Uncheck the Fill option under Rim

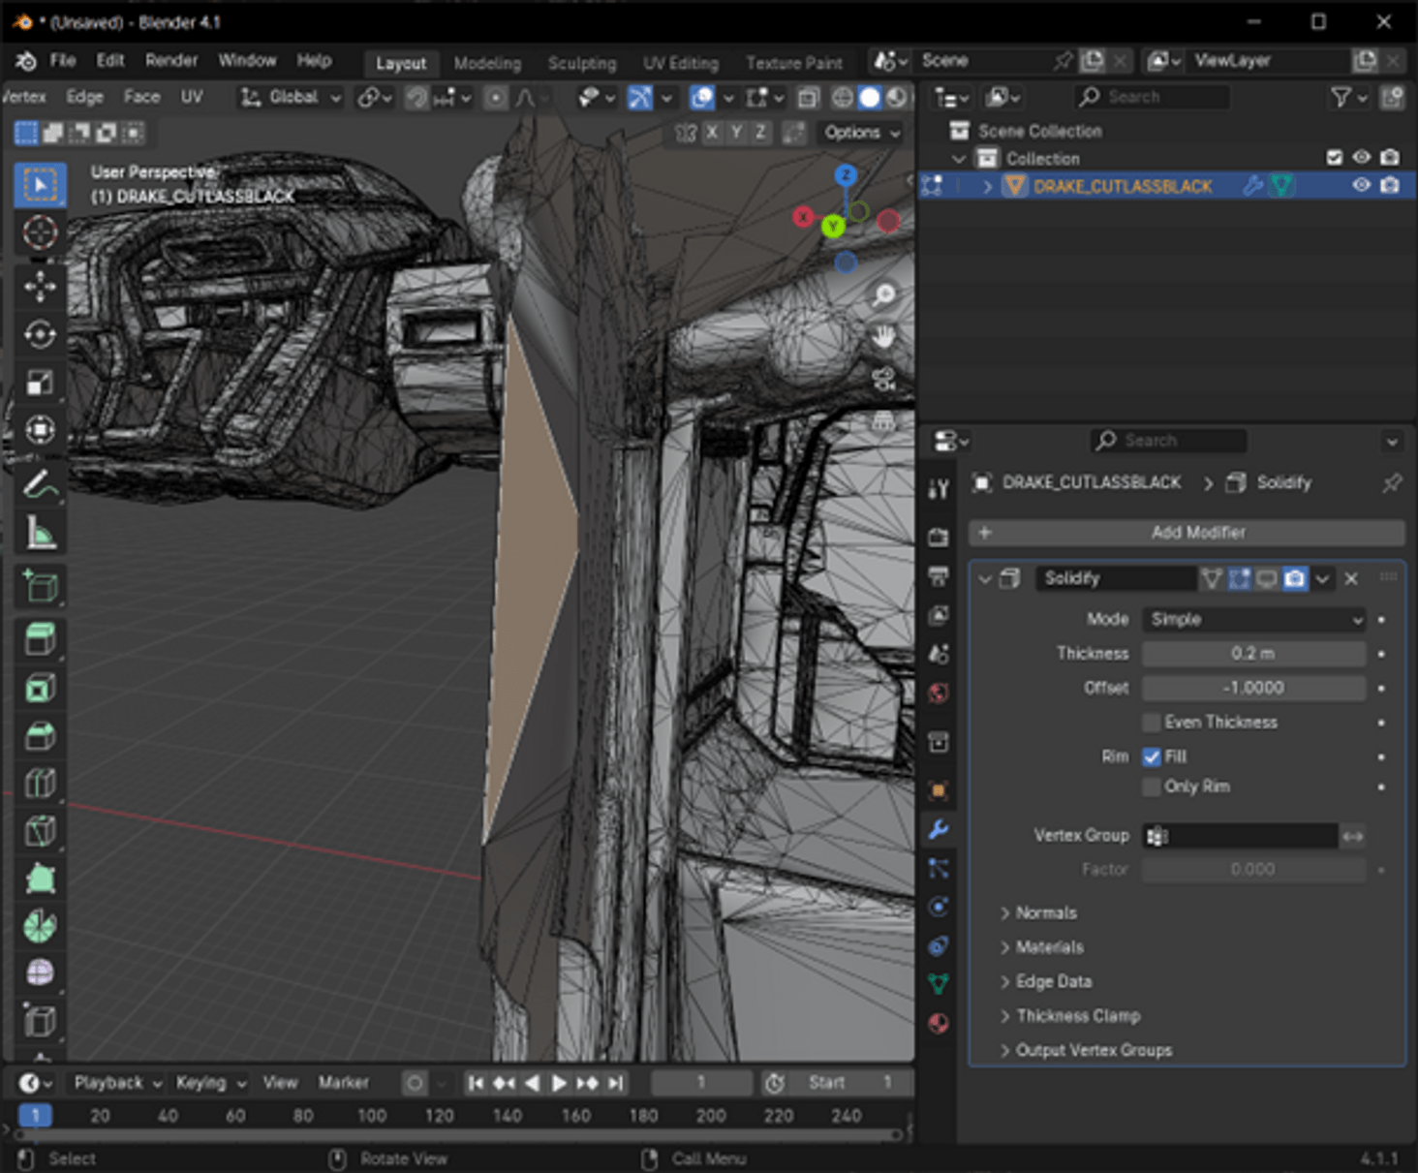pyautogui.click(x=1151, y=756)
